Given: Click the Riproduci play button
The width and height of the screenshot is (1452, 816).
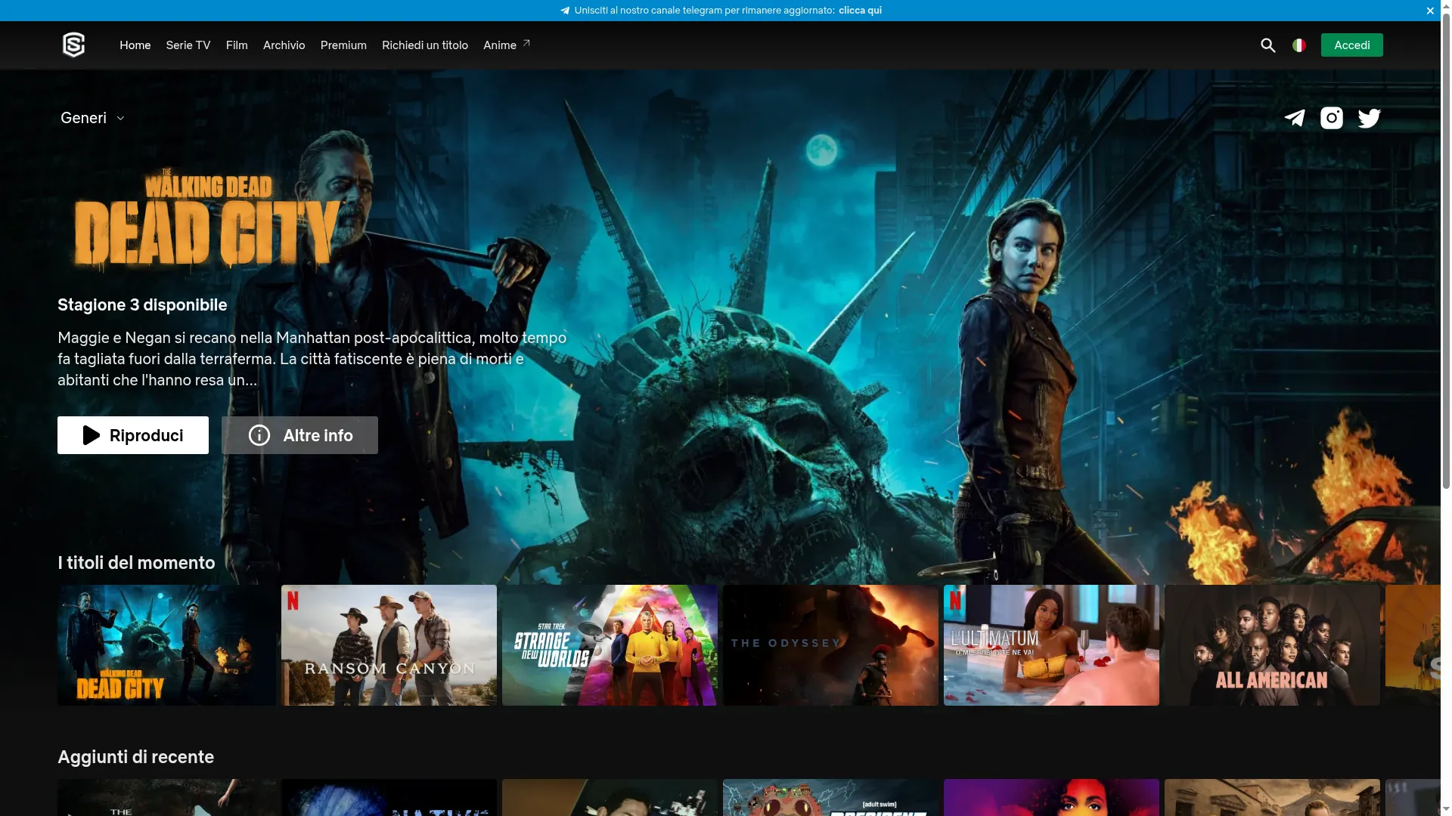Looking at the screenshot, I should (x=133, y=435).
